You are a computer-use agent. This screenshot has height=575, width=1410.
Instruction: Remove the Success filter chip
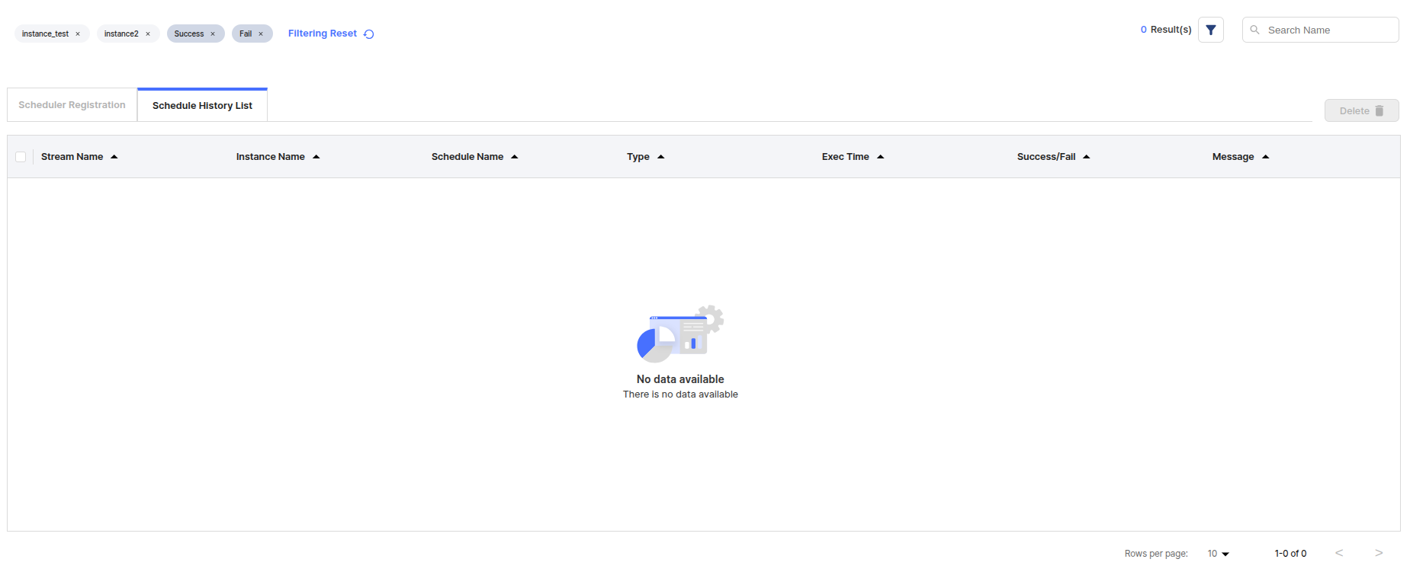tap(213, 34)
